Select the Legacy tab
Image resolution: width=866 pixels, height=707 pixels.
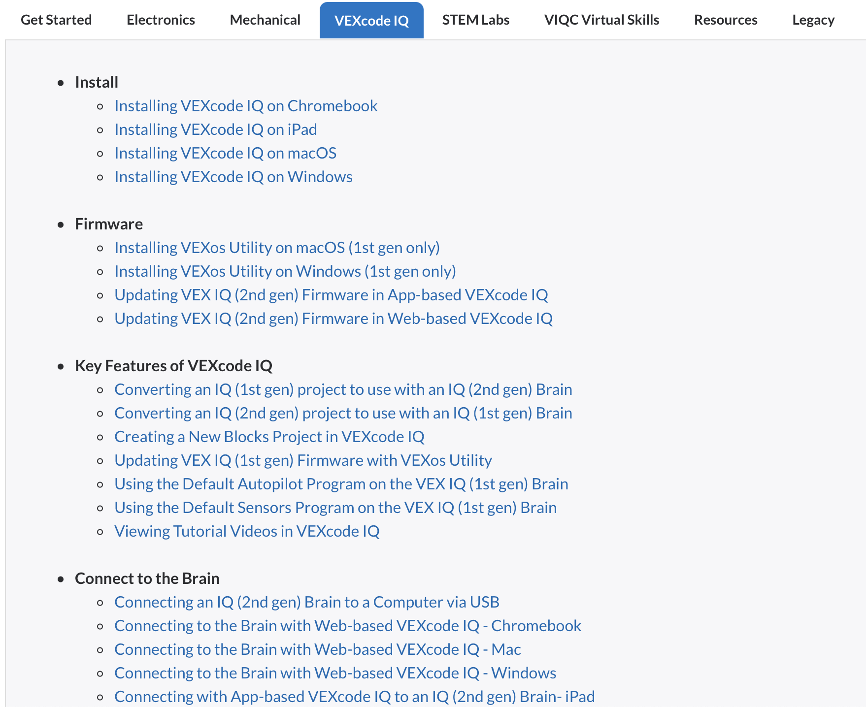point(813,20)
